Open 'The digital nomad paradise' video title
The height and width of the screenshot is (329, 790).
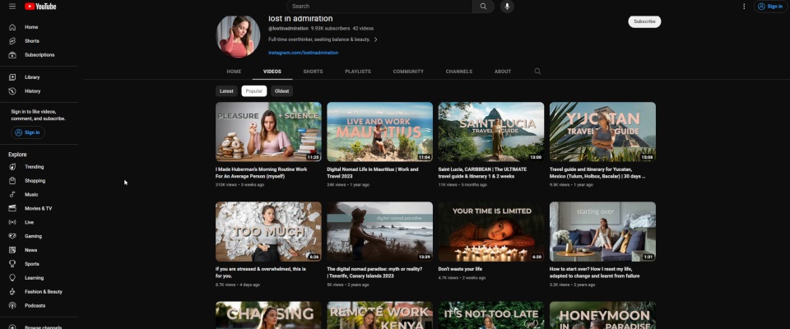click(x=375, y=272)
